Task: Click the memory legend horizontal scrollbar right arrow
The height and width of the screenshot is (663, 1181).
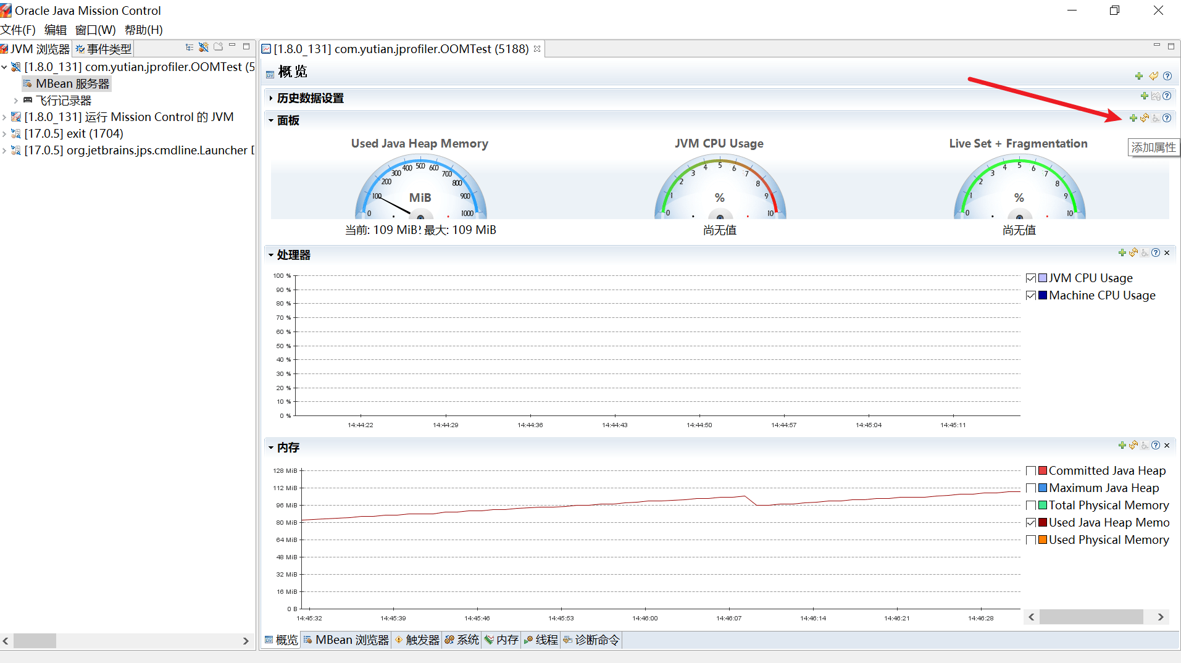Action: tap(1161, 617)
